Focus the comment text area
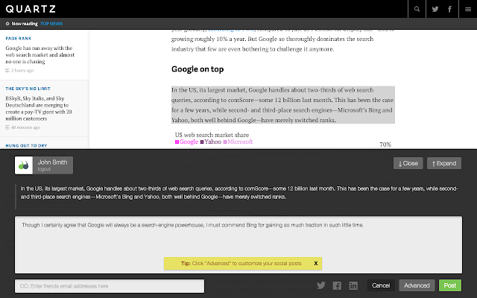 [x=238, y=245]
